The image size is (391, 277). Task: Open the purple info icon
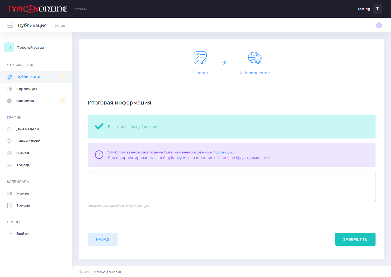pos(379,25)
